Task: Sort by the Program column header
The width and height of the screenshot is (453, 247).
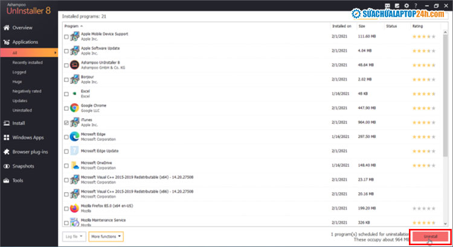Action: pos(71,27)
